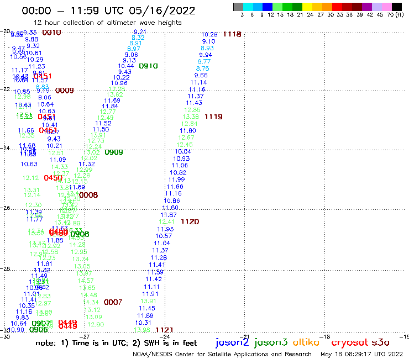Click the 'cryosat' satellite legend label

[349, 342]
